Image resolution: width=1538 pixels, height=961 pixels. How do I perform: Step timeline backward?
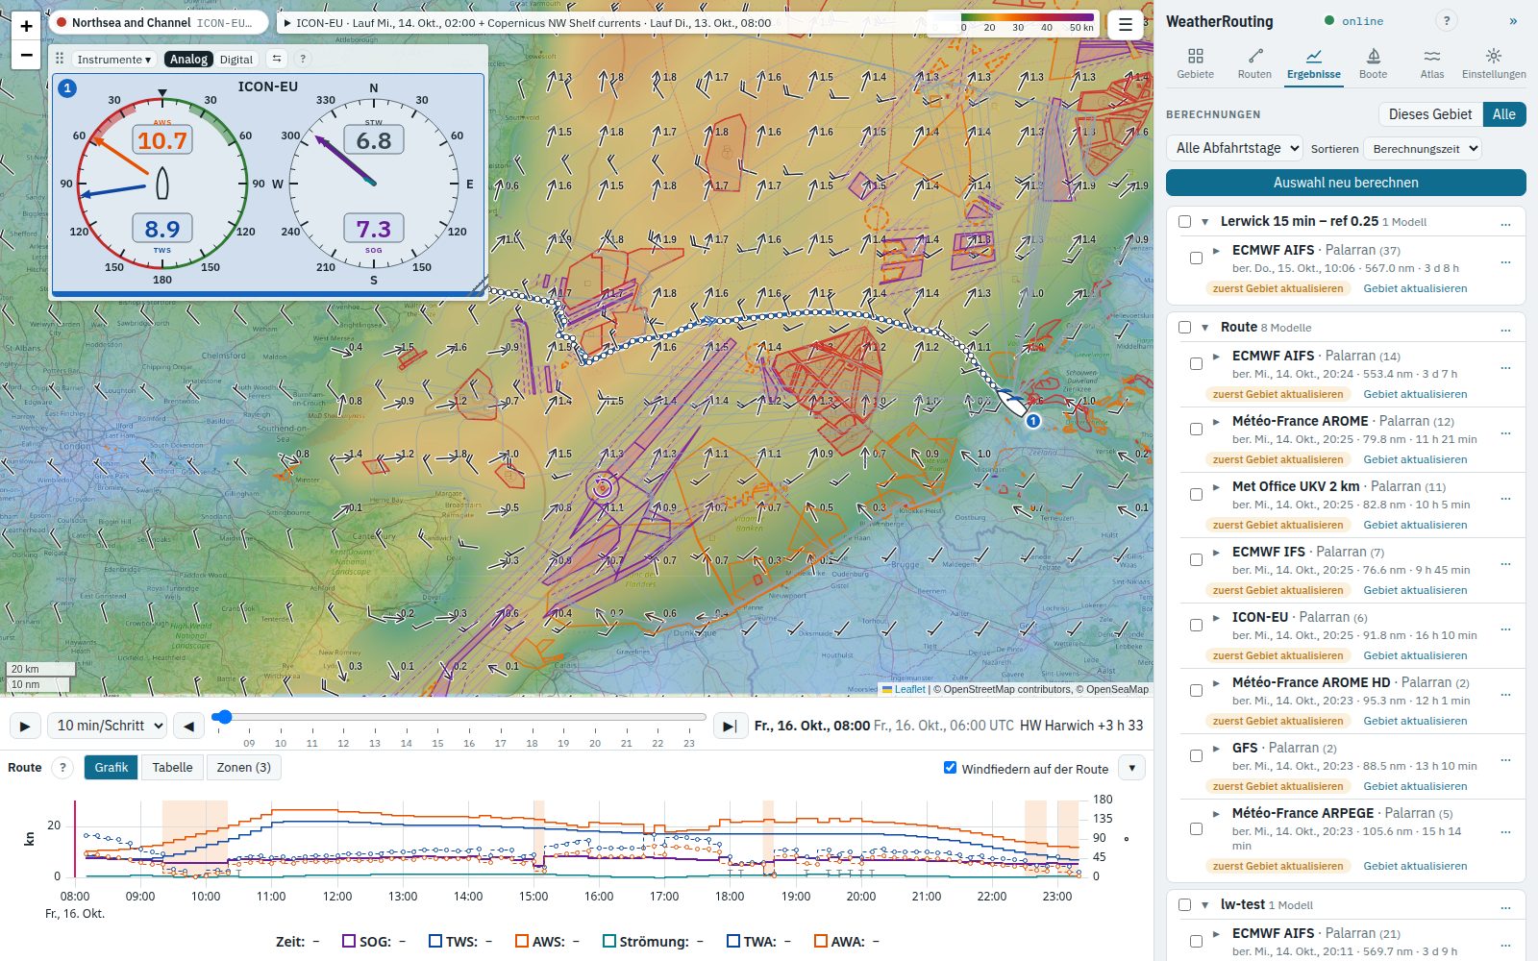[x=188, y=726]
